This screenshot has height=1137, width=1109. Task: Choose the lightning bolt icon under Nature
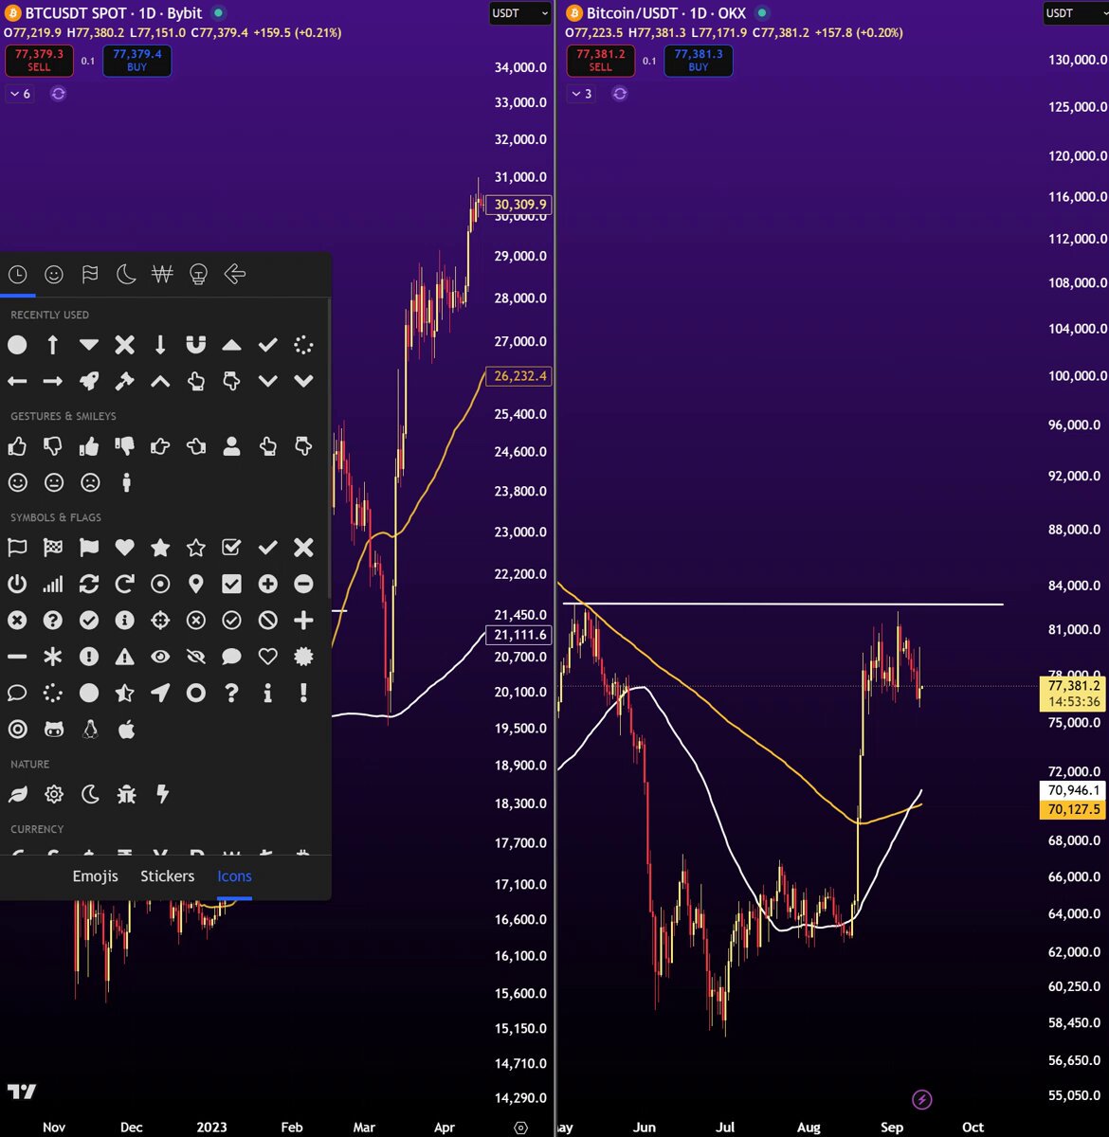(161, 794)
